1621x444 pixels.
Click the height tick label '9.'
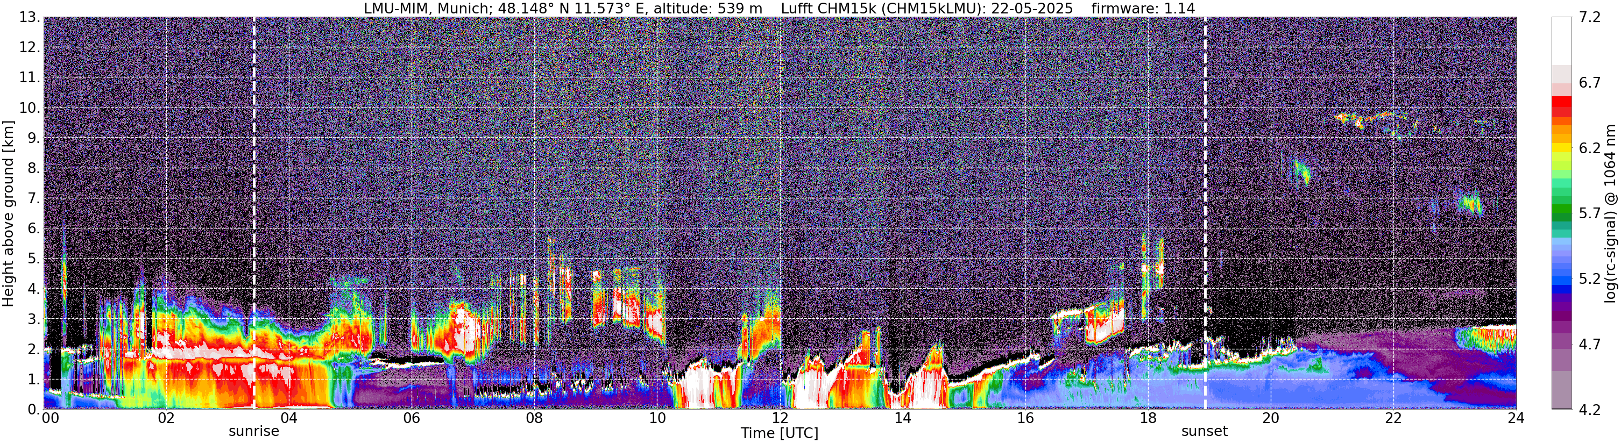34,138
